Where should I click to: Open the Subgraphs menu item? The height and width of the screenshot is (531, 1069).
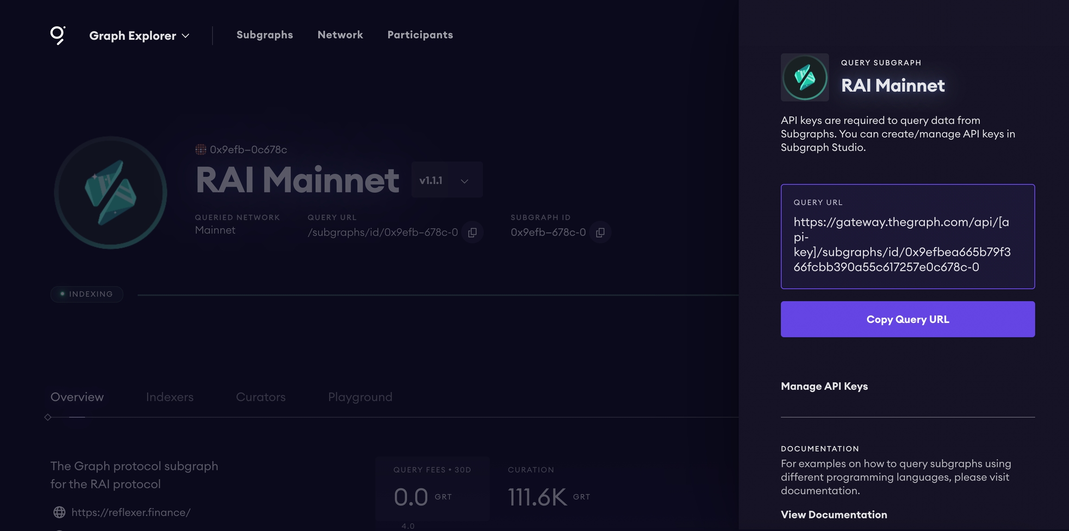point(264,35)
